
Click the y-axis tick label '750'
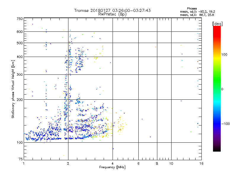pos(20,19)
